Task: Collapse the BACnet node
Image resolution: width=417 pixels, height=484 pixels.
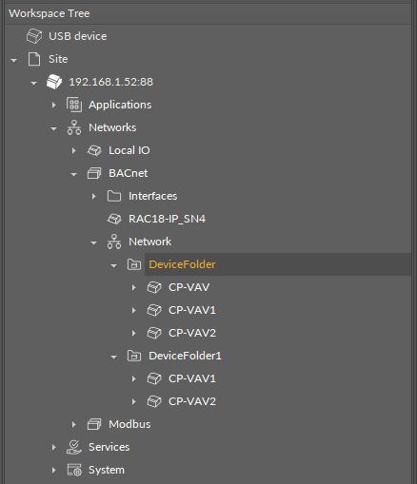Action: 73,174
